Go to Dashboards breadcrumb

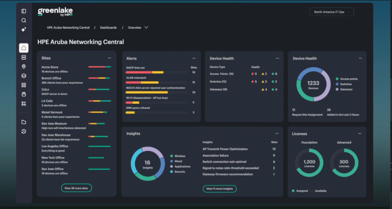pos(108,27)
